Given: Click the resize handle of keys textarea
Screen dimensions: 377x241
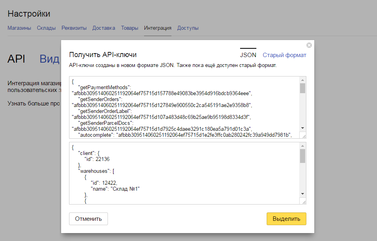Looking at the screenshot, I should [304, 136].
